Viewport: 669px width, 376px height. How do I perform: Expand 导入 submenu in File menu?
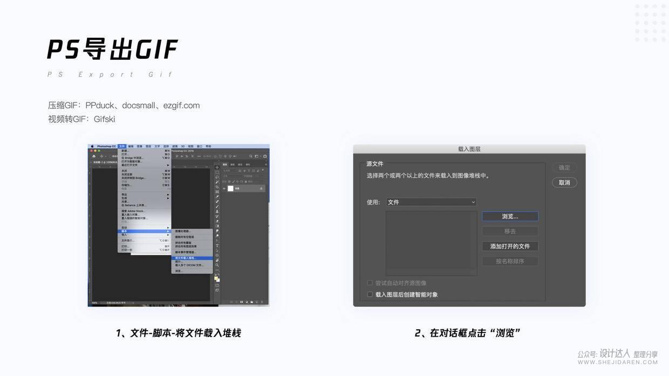tap(145, 235)
